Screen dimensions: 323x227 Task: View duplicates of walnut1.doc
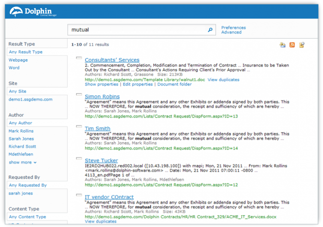tap(223, 80)
